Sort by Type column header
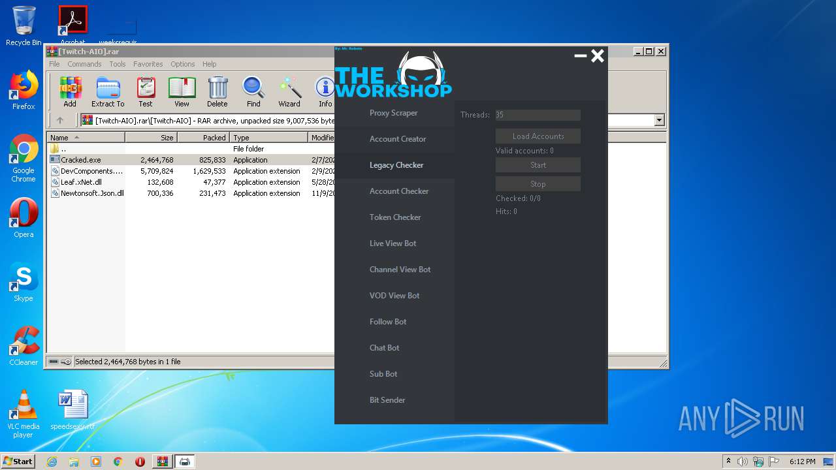Image resolution: width=836 pixels, height=470 pixels. (x=268, y=137)
